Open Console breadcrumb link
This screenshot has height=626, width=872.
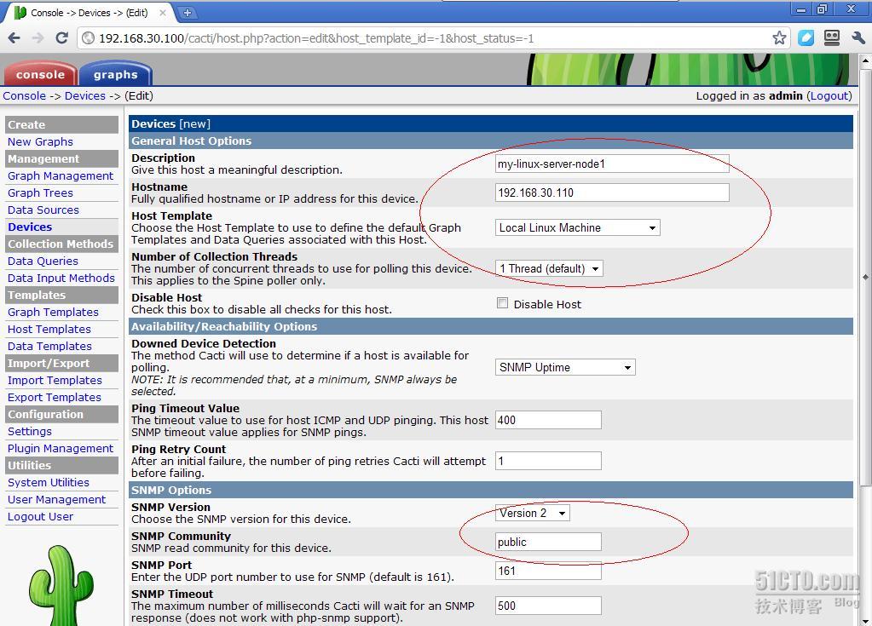(x=25, y=95)
